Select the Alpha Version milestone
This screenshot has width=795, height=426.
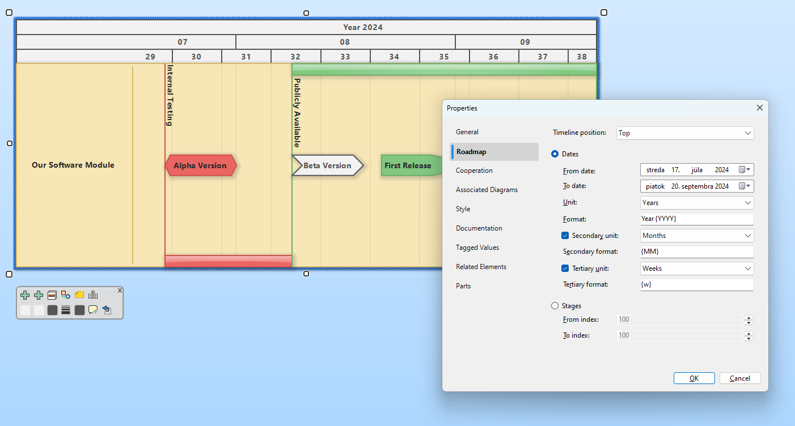[x=201, y=165]
